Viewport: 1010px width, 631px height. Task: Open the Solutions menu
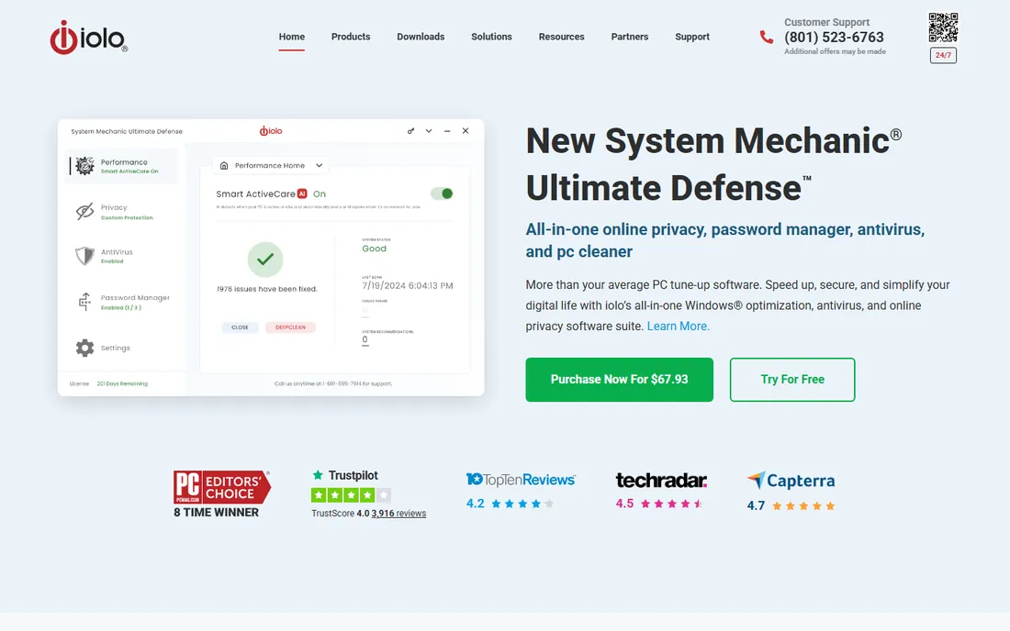[491, 37]
